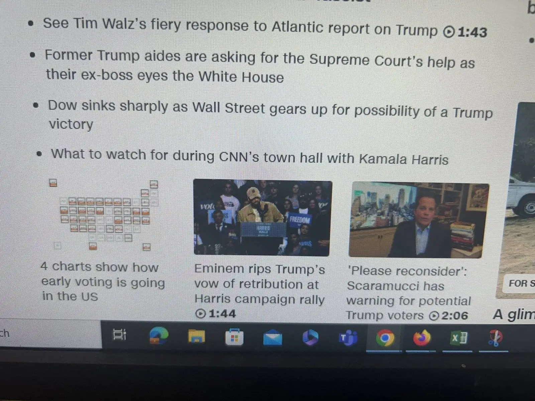The image size is (535, 401).
Task: Open 'Eminem rips Trump's vow' headline
Action: [x=259, y=284]
